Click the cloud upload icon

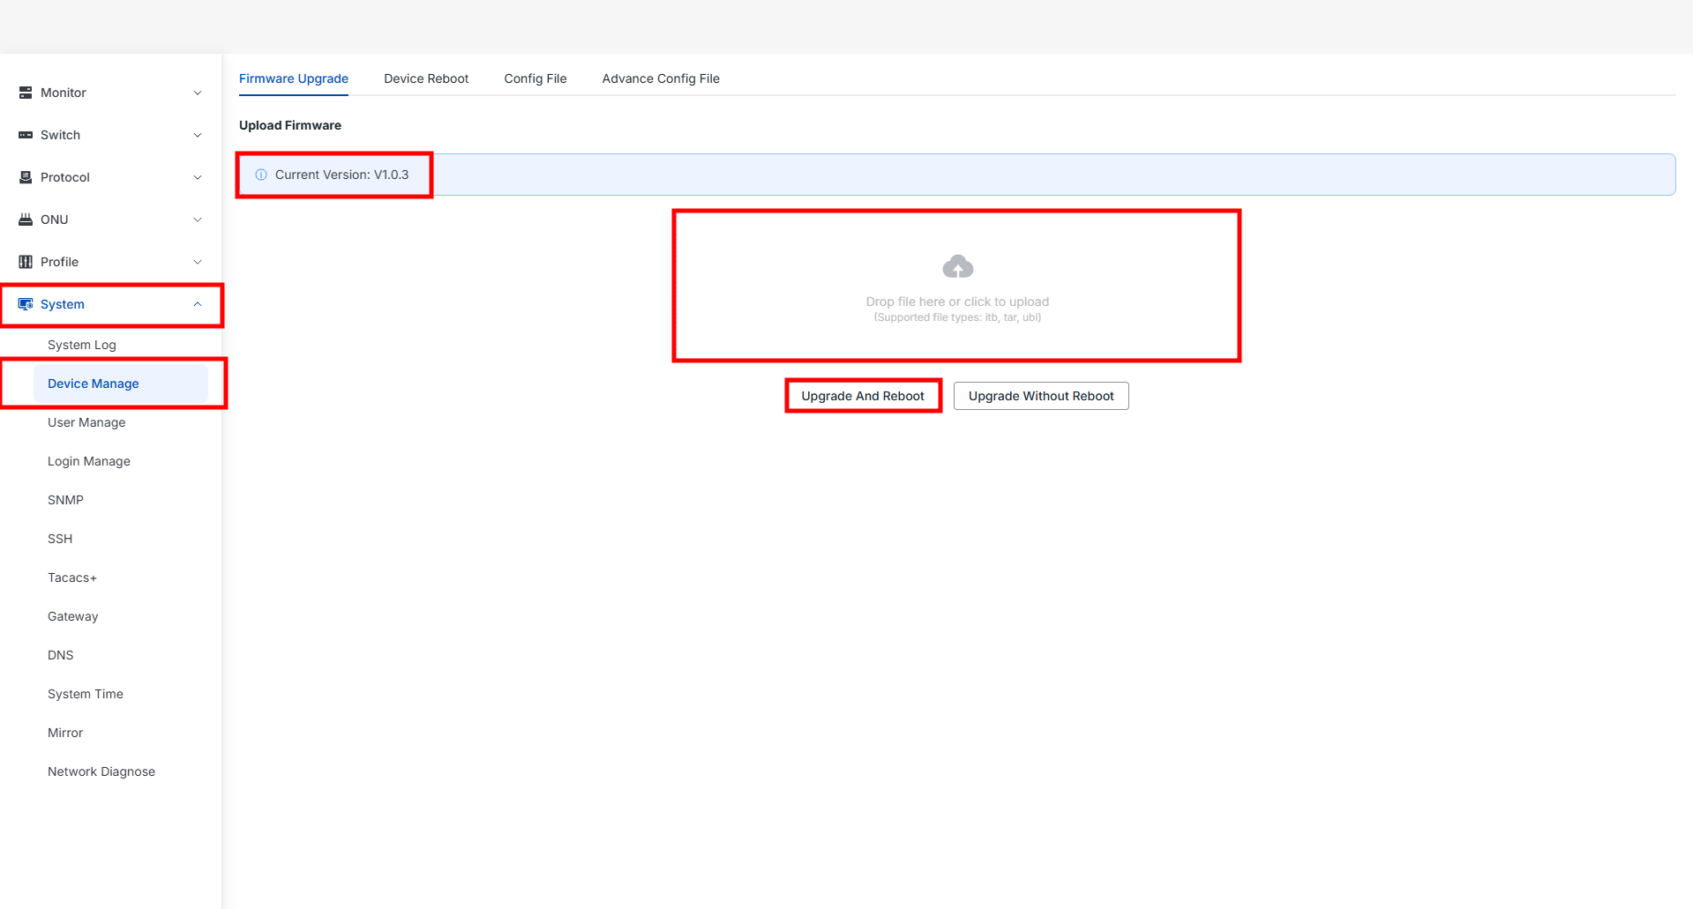click(957, 266)
